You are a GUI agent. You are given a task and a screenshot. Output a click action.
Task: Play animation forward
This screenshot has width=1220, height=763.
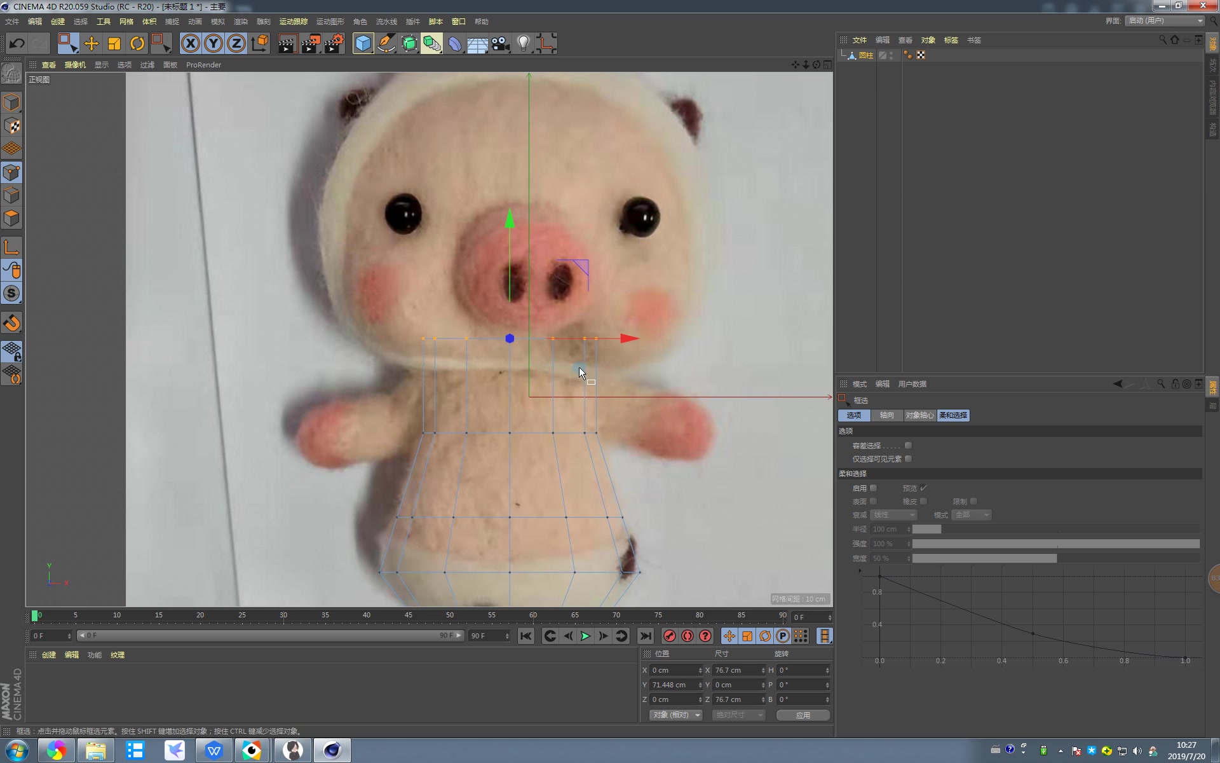click(x=585, y=636)
